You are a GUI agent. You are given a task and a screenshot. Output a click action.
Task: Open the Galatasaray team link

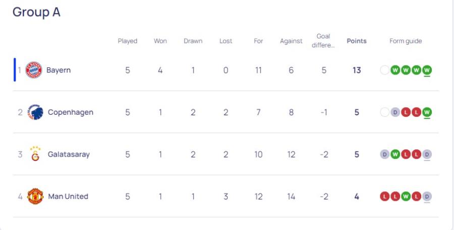(x=69, y=155)
